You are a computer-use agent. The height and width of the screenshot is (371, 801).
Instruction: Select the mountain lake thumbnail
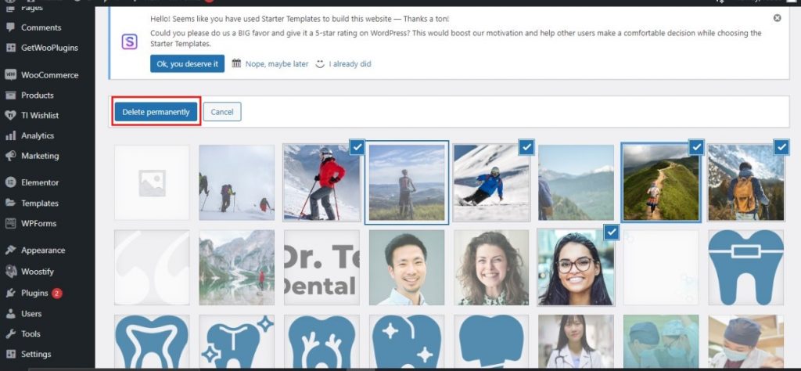[x=236, y=267]
